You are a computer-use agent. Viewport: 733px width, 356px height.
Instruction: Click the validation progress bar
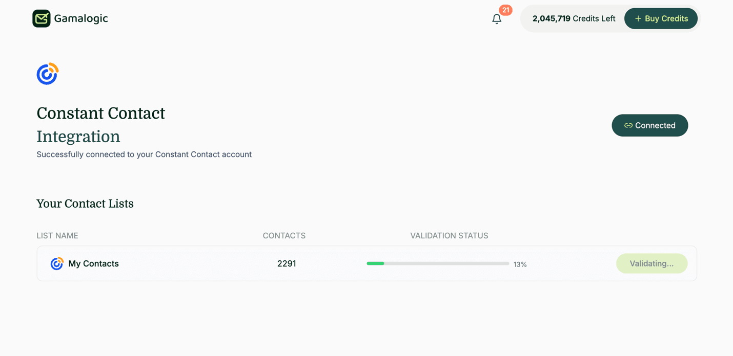[x=437, y=263]
